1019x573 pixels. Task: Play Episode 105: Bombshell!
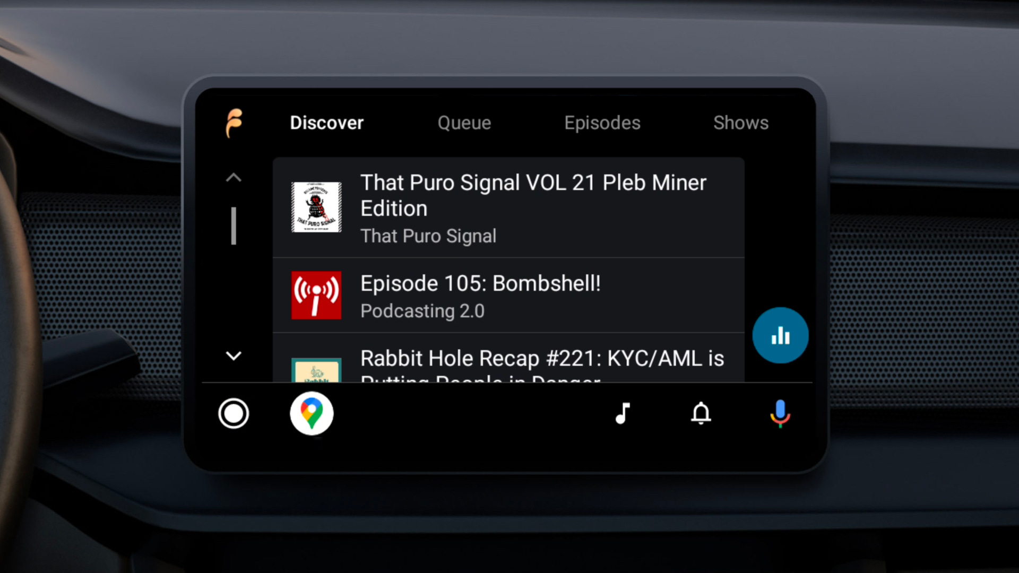(x=508, y=296)
